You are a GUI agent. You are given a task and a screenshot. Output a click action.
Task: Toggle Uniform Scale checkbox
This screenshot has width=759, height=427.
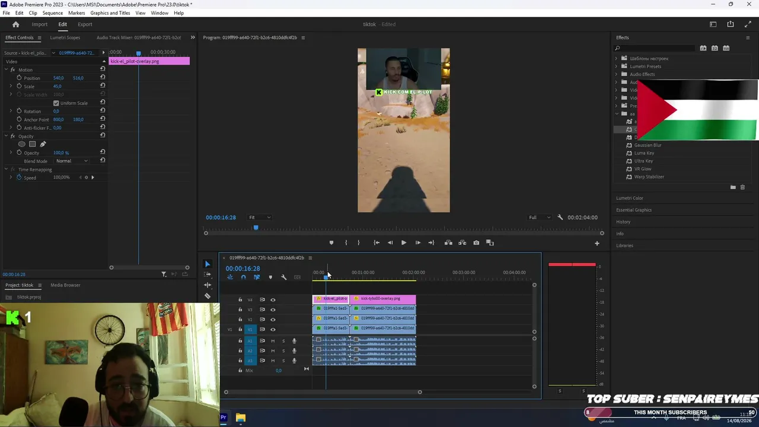coord(56,103)
